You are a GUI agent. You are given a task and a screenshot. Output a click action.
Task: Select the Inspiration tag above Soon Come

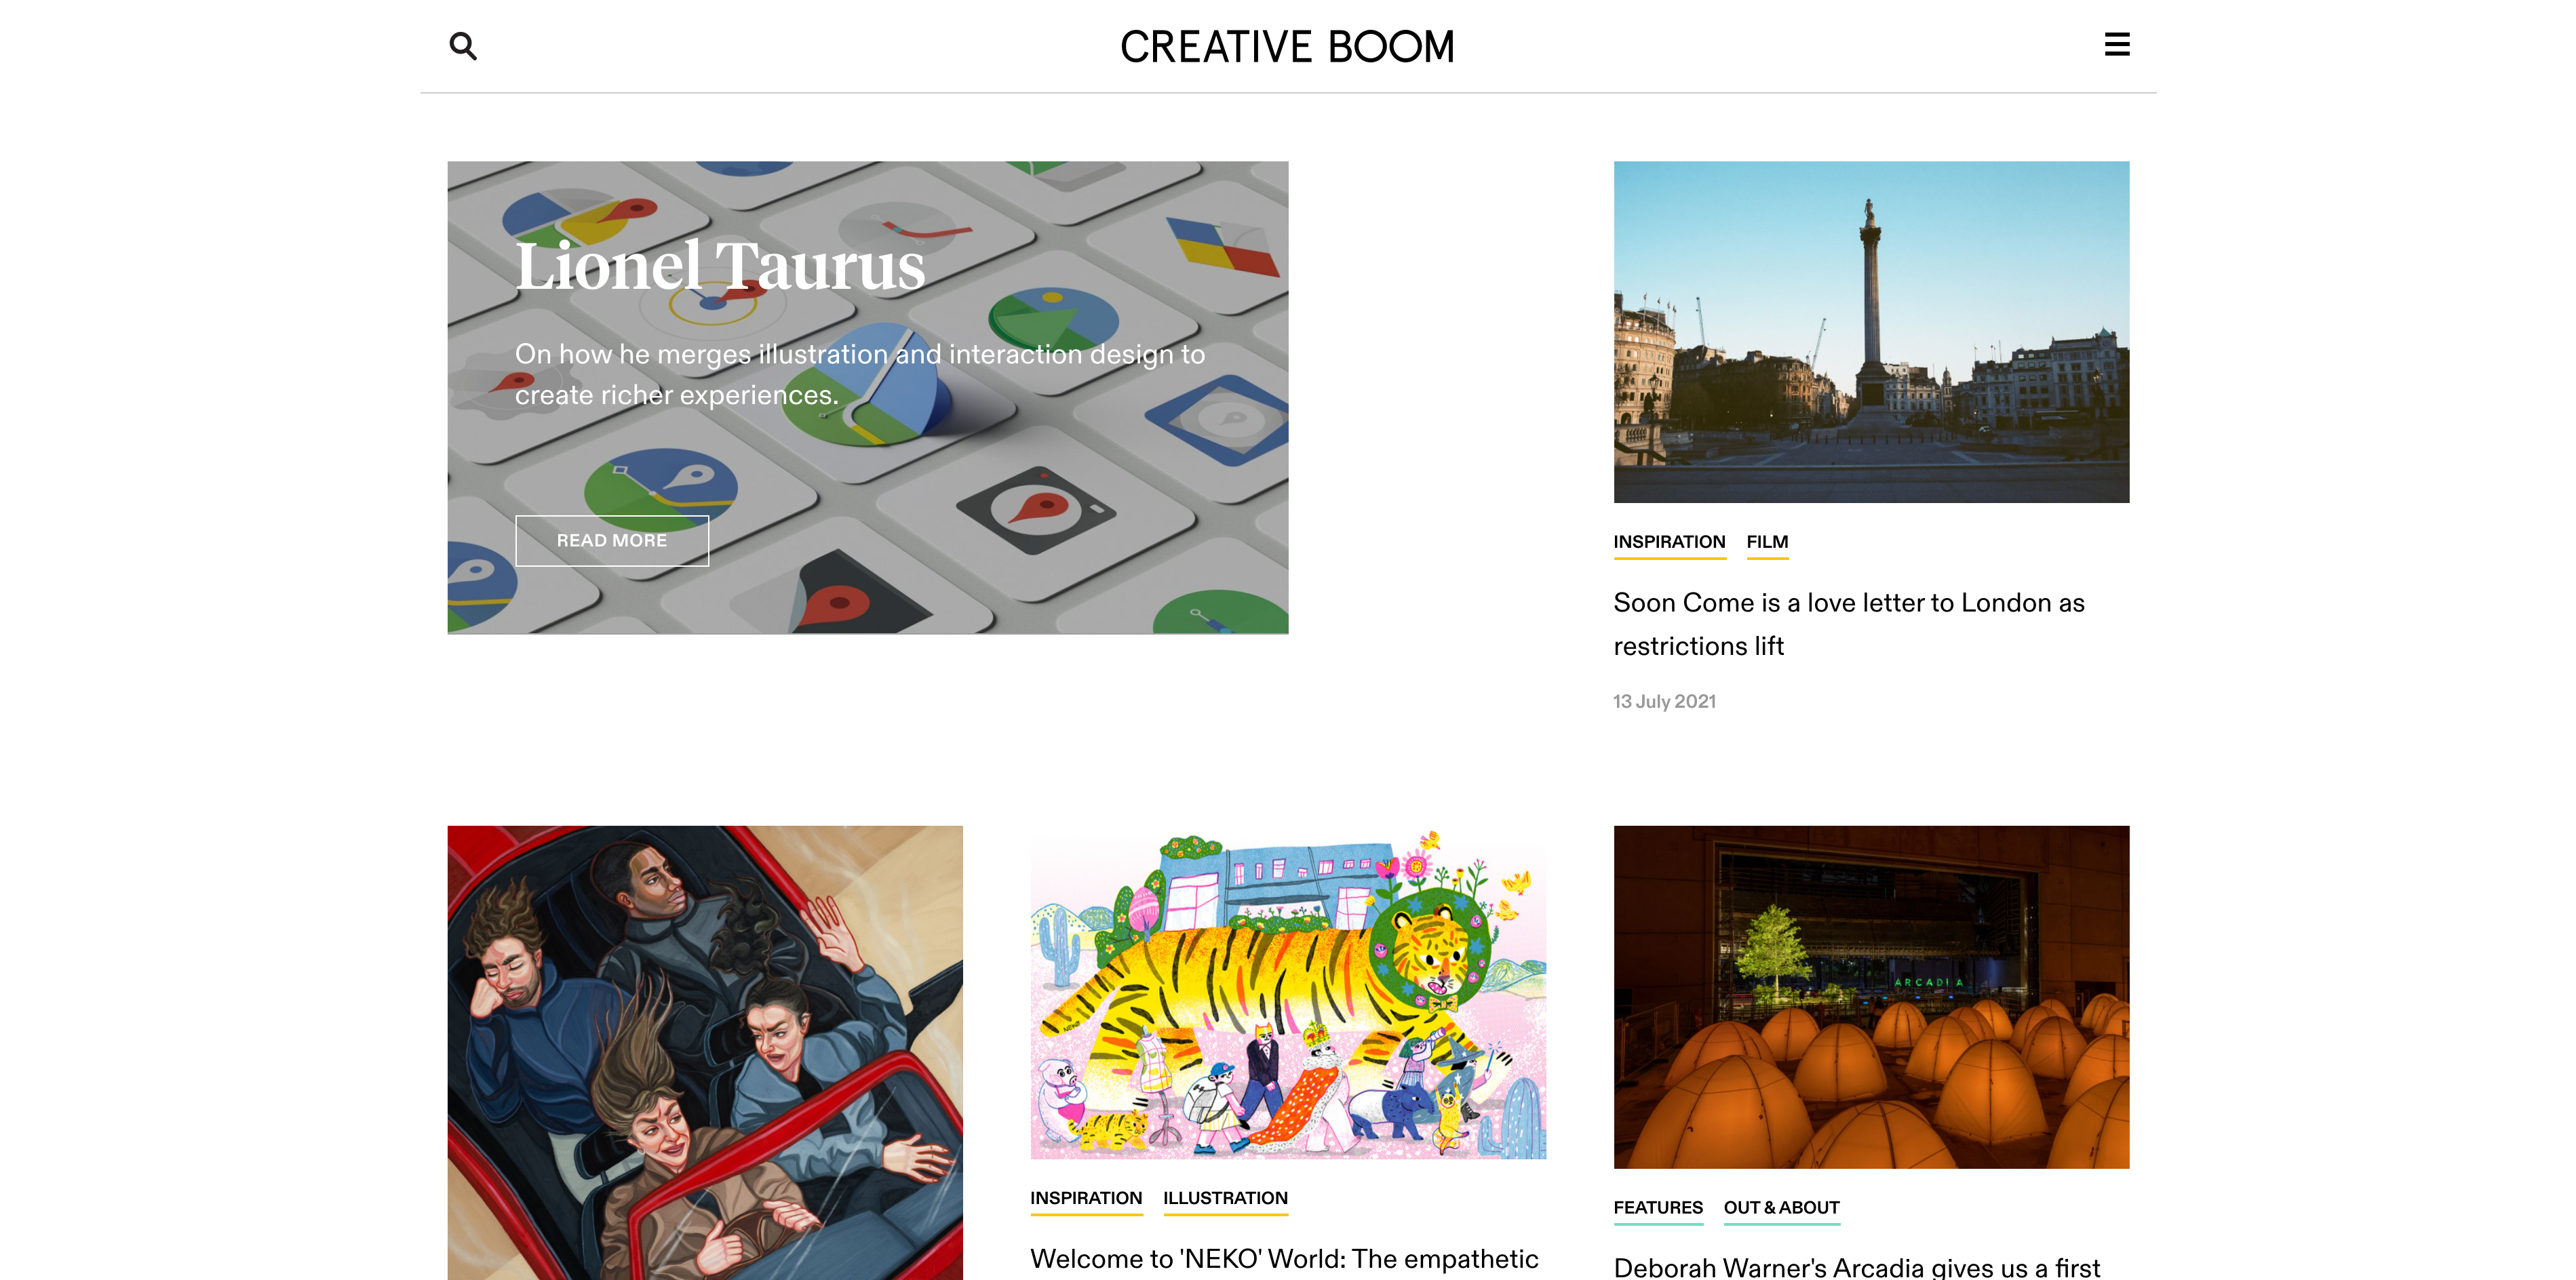point(1669,542)
